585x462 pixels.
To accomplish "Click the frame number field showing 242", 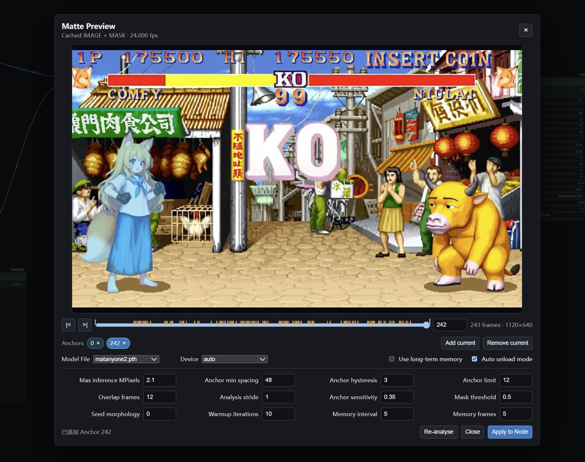I will click(x=450, y=325).
